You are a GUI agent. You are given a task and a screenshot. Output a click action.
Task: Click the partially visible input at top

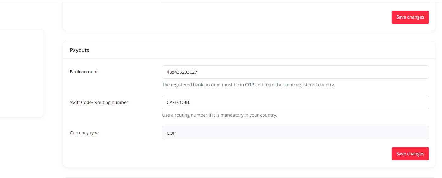click(295, 2)
